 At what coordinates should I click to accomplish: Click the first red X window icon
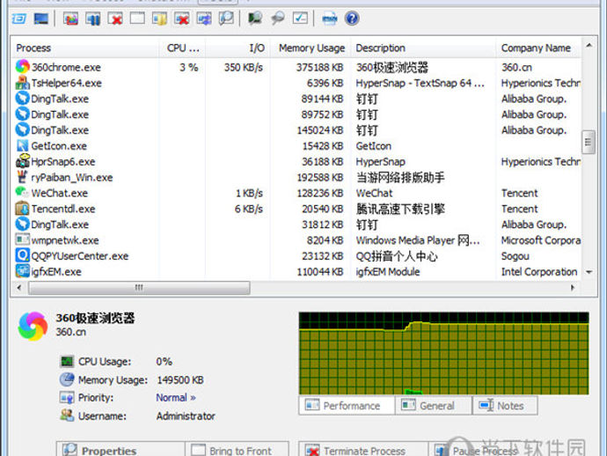pyautogui.click(x=115, y=18)
